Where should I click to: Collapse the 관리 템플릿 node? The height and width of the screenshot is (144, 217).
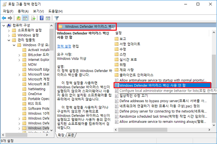[x=9, y=40]
